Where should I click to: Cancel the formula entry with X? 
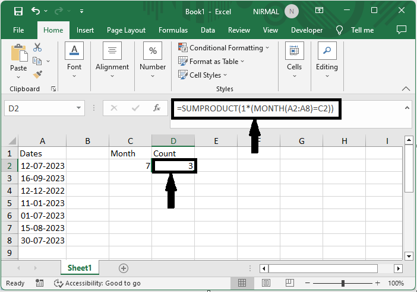click(114, 108)
